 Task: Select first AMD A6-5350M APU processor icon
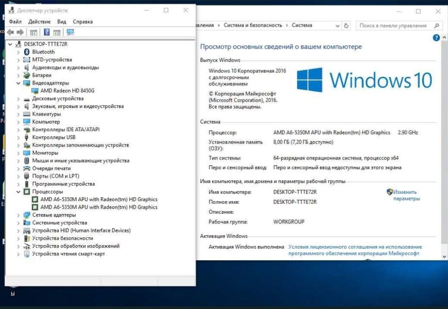coord(35,199)
